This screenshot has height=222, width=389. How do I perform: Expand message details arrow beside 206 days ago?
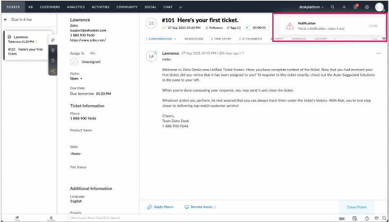pos(243,53)
